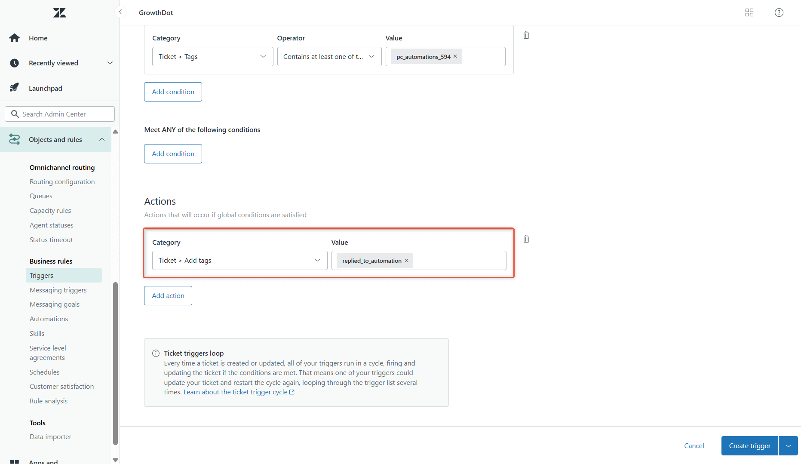The height and width of the screenshot is (464, 801).
Task: Delete the Add tags action with trash icon
Action: point(526,239)
